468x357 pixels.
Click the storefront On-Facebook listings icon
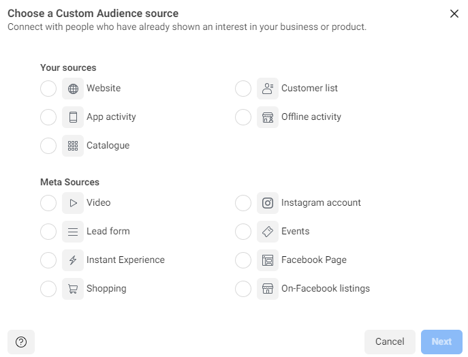(x=268, y=289)
